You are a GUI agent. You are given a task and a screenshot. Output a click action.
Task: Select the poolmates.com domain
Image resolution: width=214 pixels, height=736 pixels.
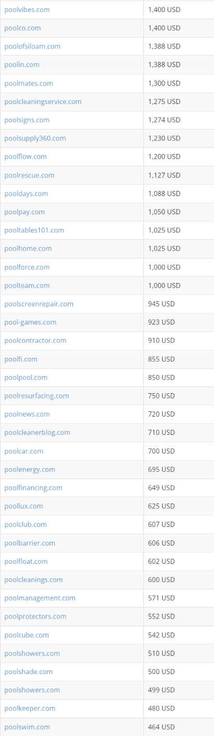29,83
